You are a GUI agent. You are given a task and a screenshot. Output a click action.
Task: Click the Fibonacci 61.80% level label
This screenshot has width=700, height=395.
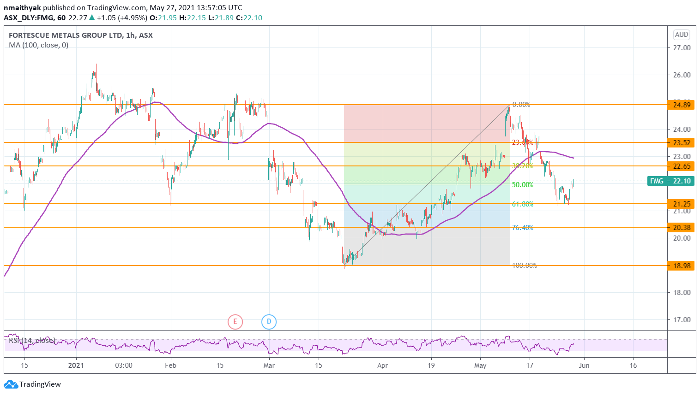click(x=523, y=204)
